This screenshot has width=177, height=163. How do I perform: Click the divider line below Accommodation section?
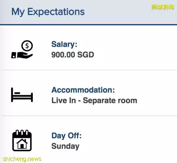(89, 116)
